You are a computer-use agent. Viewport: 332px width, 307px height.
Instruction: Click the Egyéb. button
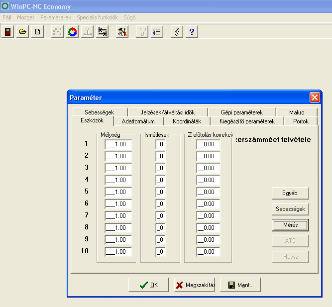point(290,193)
